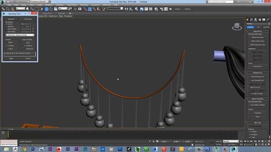Image resolution: width=271 pixels, height=152 pixels.
Task: Click the Affect Pivot Only button
Action: pos(257,38)
